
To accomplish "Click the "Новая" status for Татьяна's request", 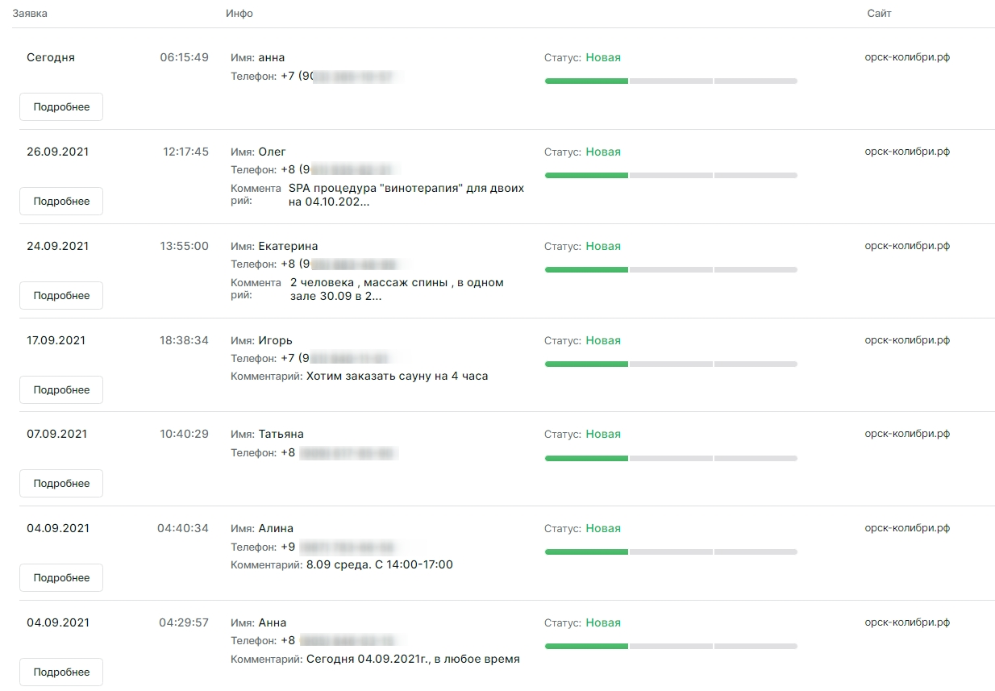I will (603, 434).
